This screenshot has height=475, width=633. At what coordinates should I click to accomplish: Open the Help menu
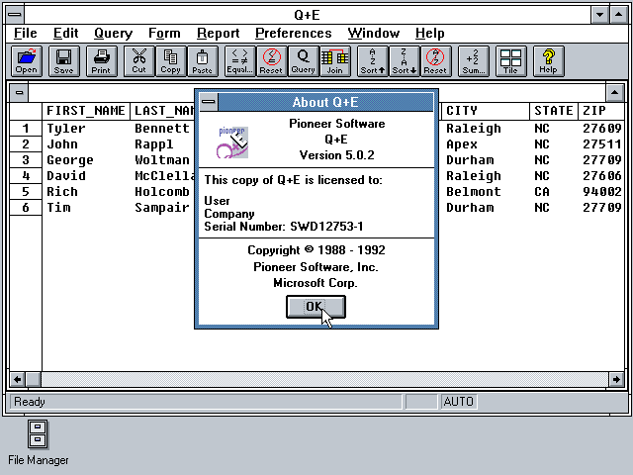pos(430,33)
